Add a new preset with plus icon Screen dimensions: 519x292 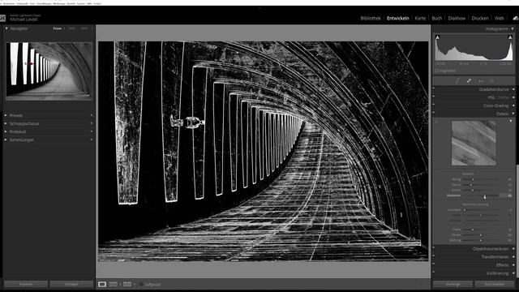click(x=92, y=115)
